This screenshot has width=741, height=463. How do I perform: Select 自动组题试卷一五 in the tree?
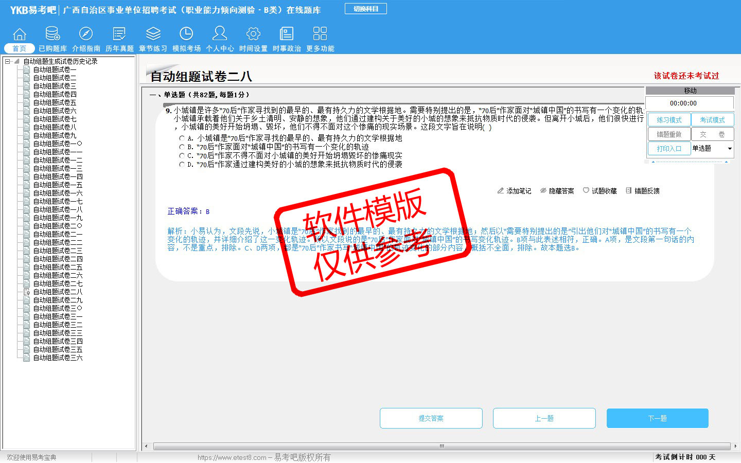[x=58, y=185]
